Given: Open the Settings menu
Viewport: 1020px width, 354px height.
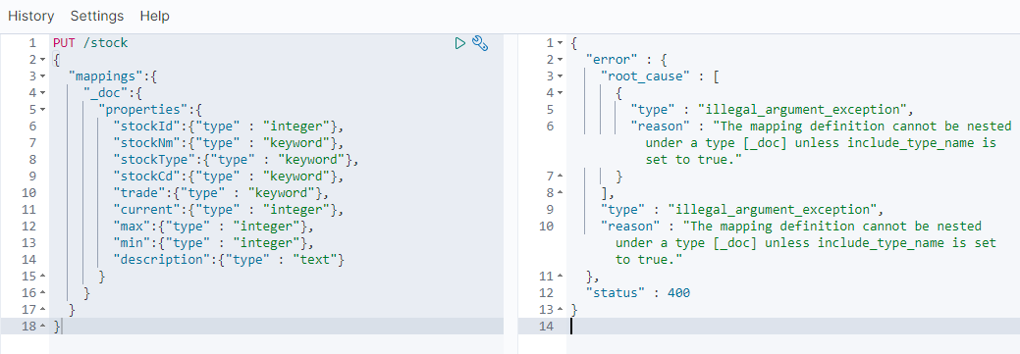Looking at the screenshot, I should click(97, 16).
